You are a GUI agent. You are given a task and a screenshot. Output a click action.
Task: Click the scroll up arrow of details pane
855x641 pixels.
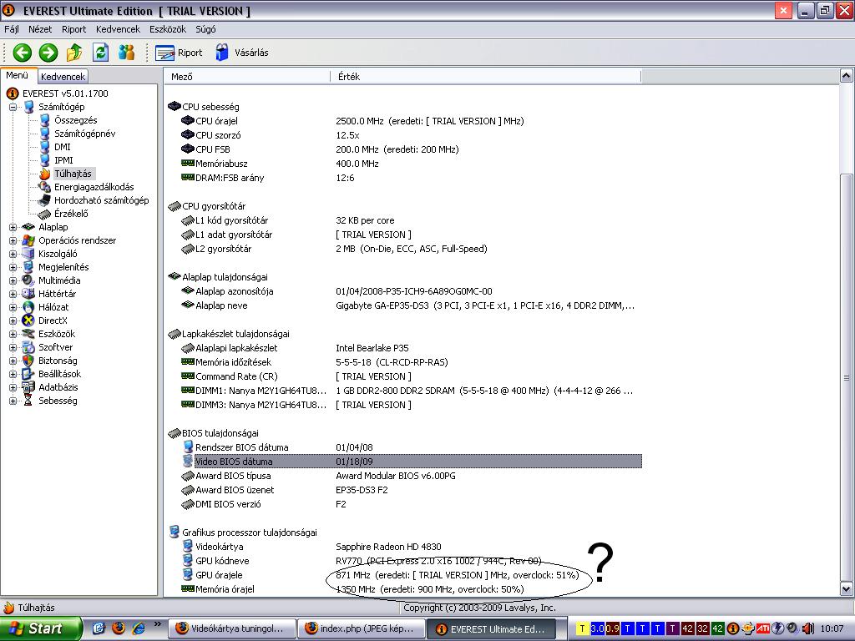[x=846, y=75]
